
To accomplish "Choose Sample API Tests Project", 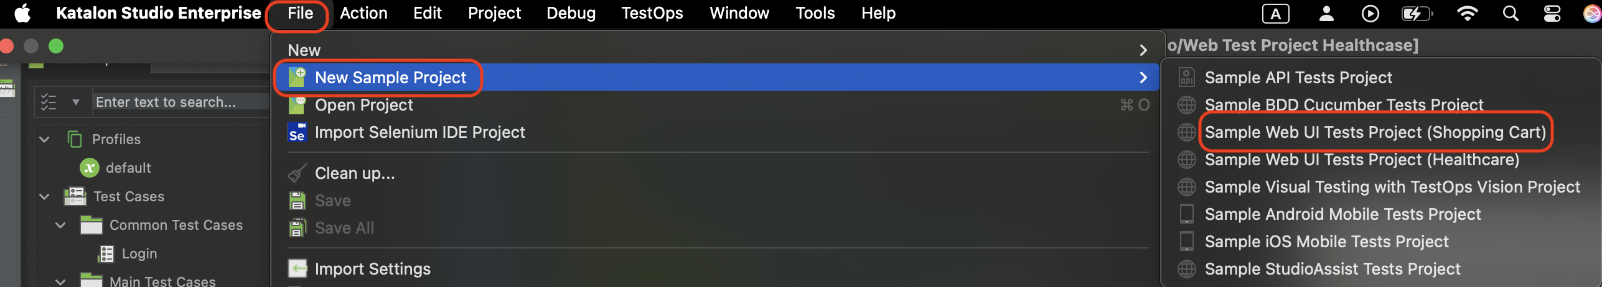I will point(1298,78).
